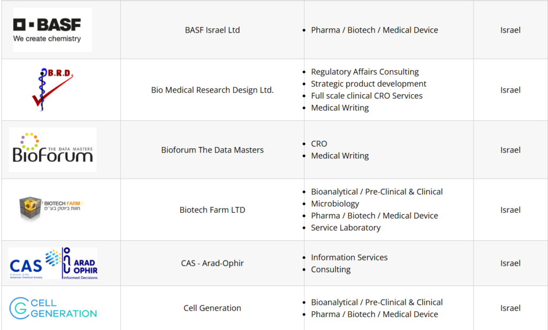Screen dimensions: 548x330
Task: Click the Bioforum Data Masters logo
Action: (x=52, y=150)
